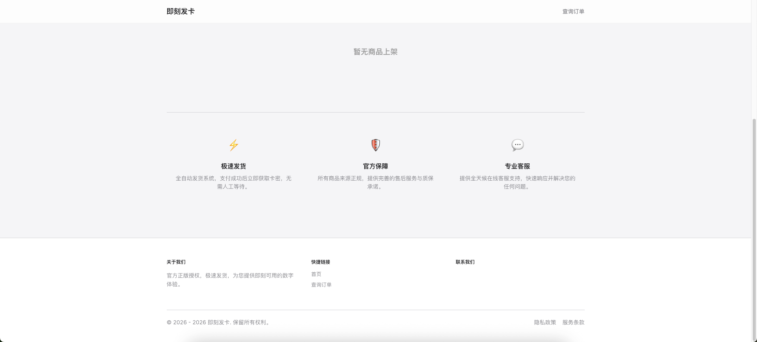
Task: Click the 提供全天候在线客服支持 description text
Action: 517,182
